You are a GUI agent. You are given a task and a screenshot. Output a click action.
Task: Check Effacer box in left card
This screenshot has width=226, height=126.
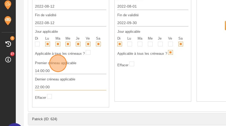point(49,96)
